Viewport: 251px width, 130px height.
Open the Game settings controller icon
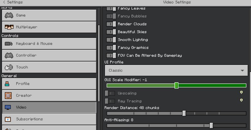[x=9, y=15]
